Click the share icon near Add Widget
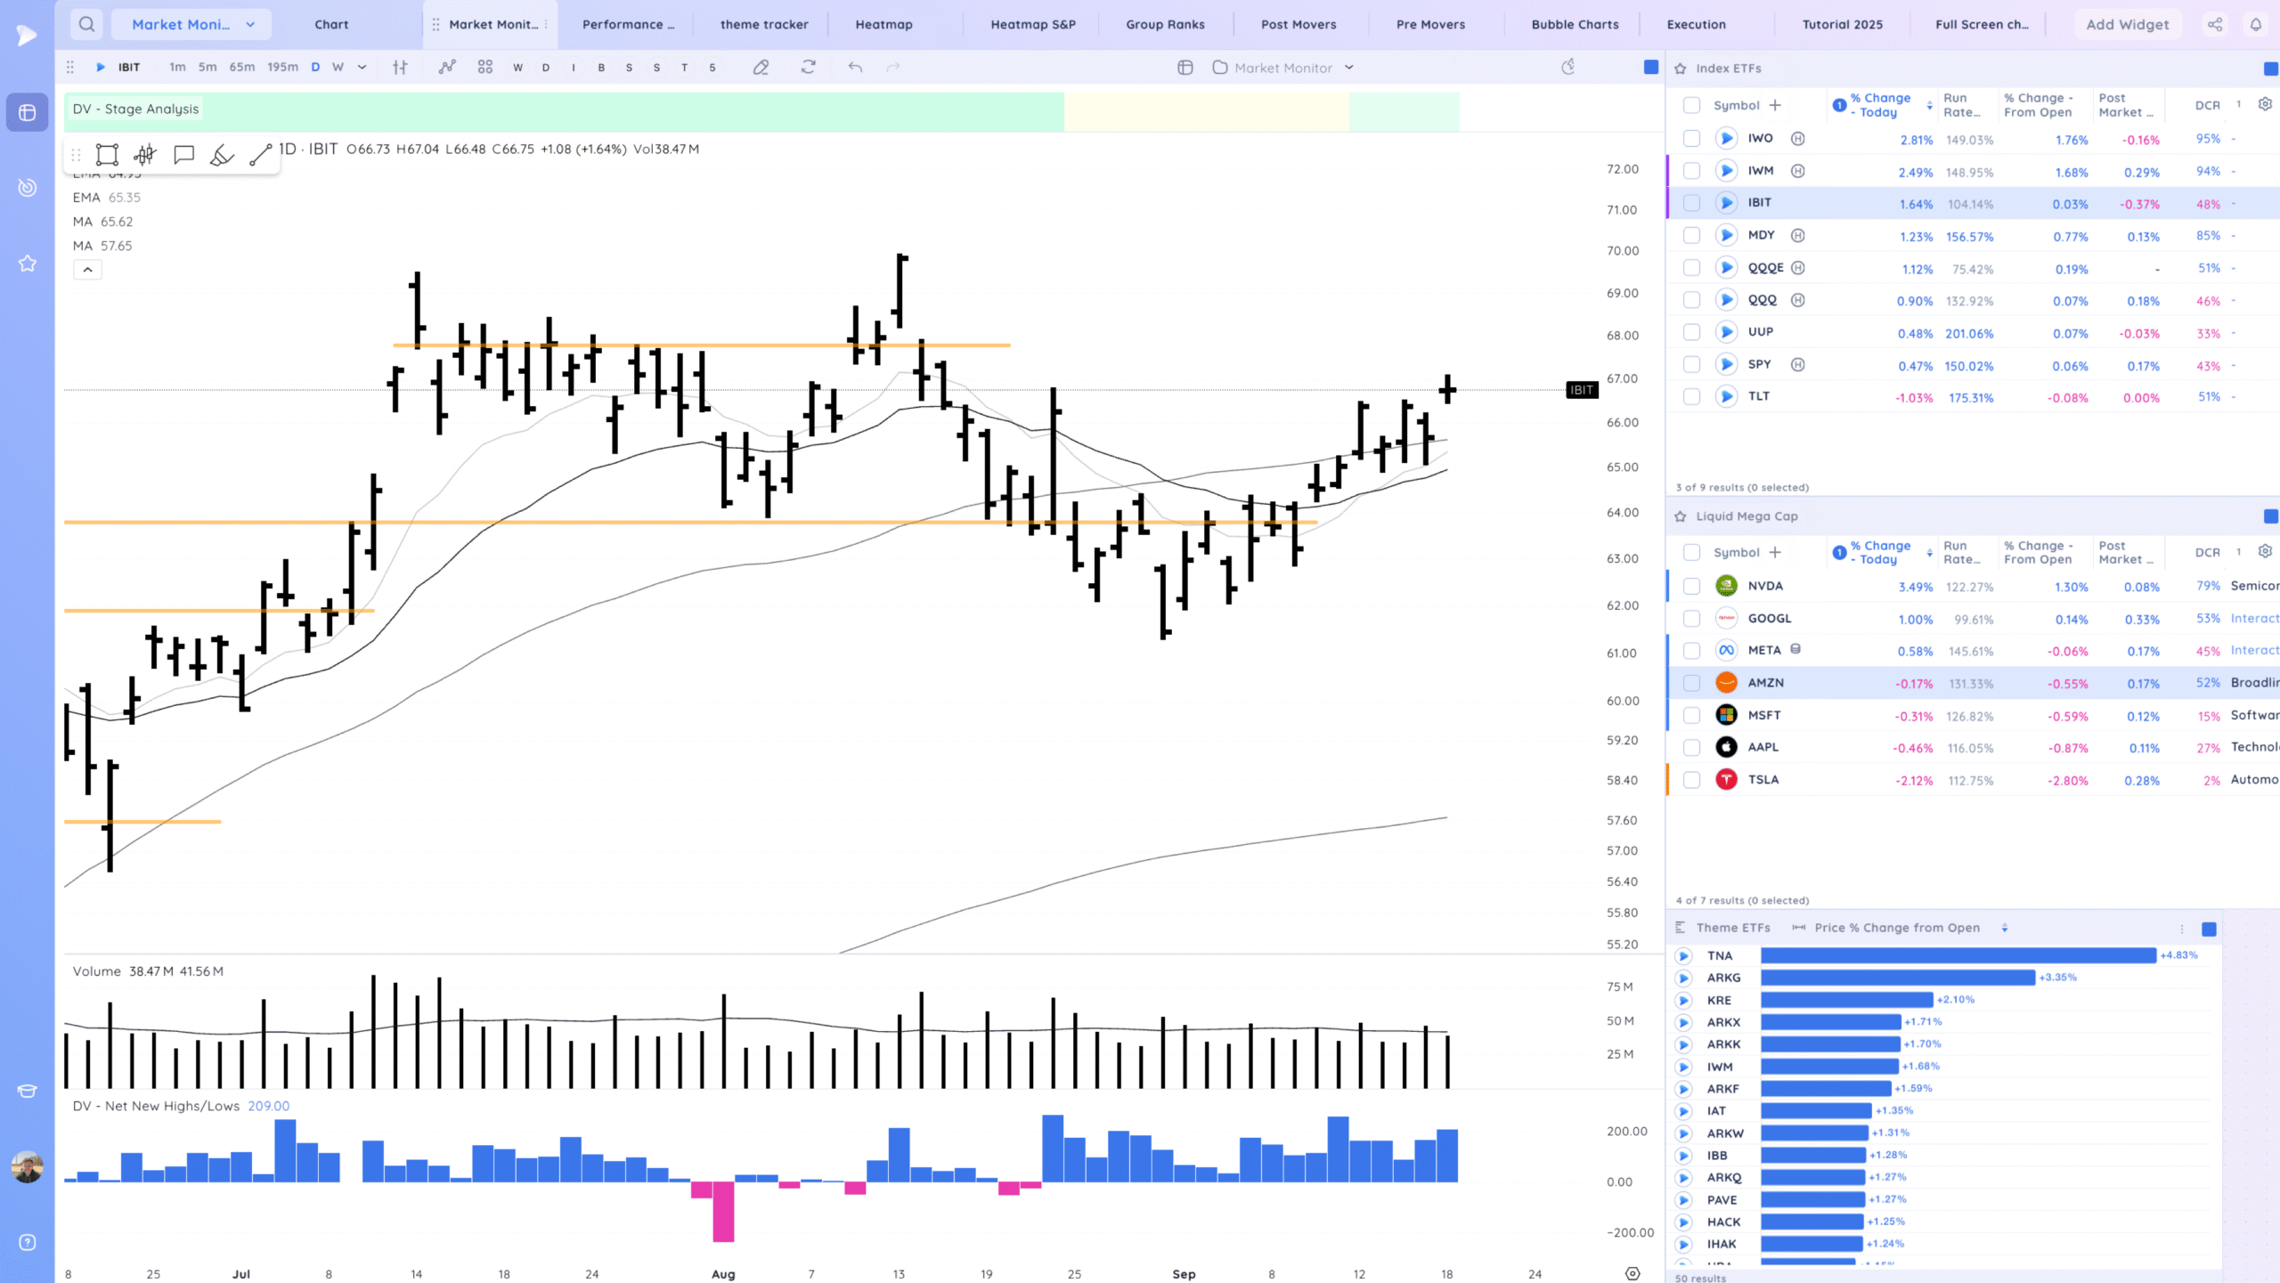Image resolution: width=2280 pixels, height=1283 pixels. point(2215,24)
